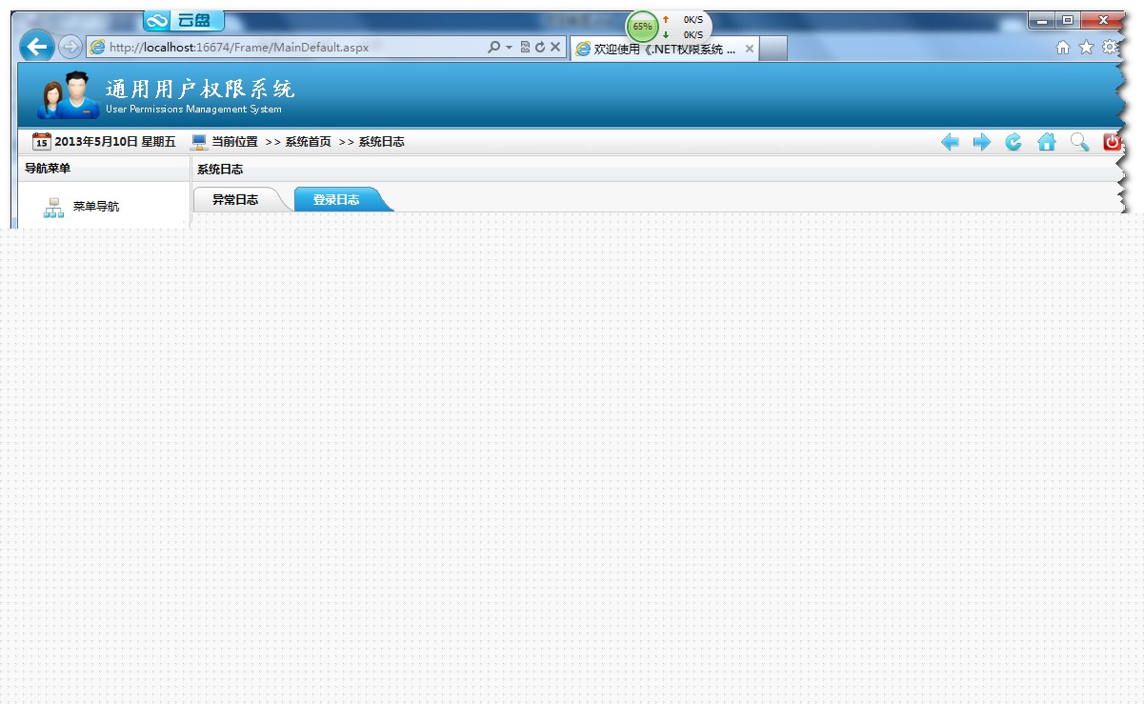Screen dimensions: 1144x704
Task: Toggle the compatibility view icon
Action: (525, 47)
